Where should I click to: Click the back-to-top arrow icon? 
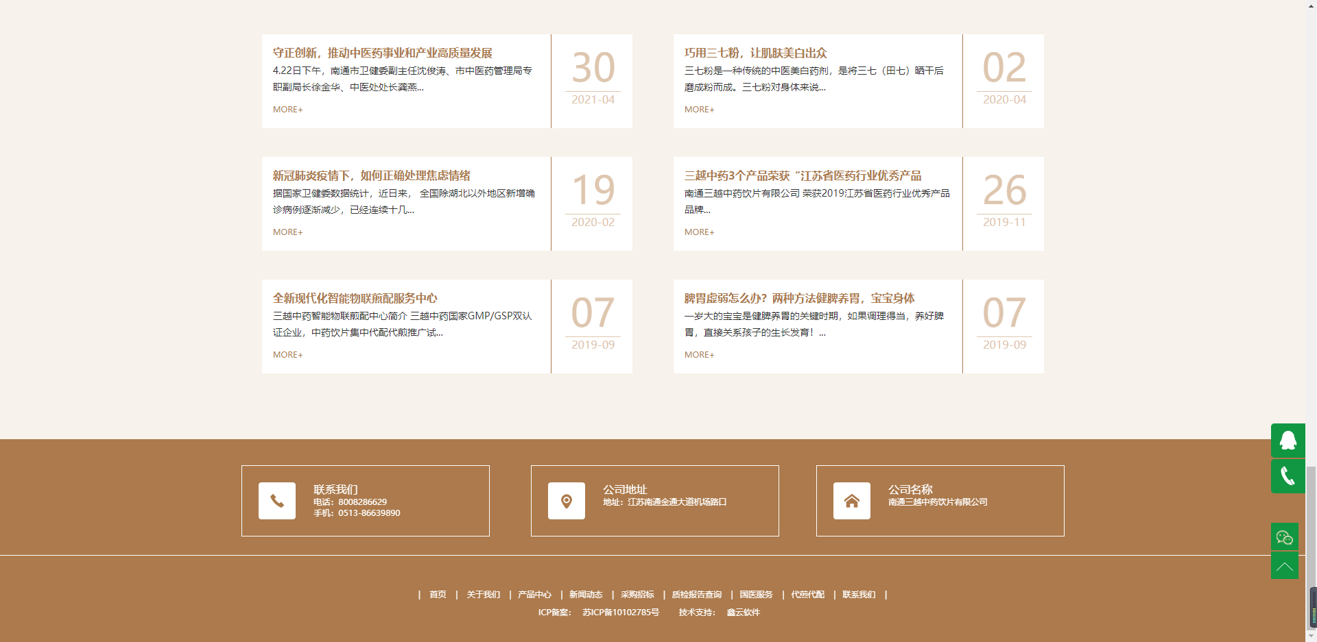(1284, 566)
